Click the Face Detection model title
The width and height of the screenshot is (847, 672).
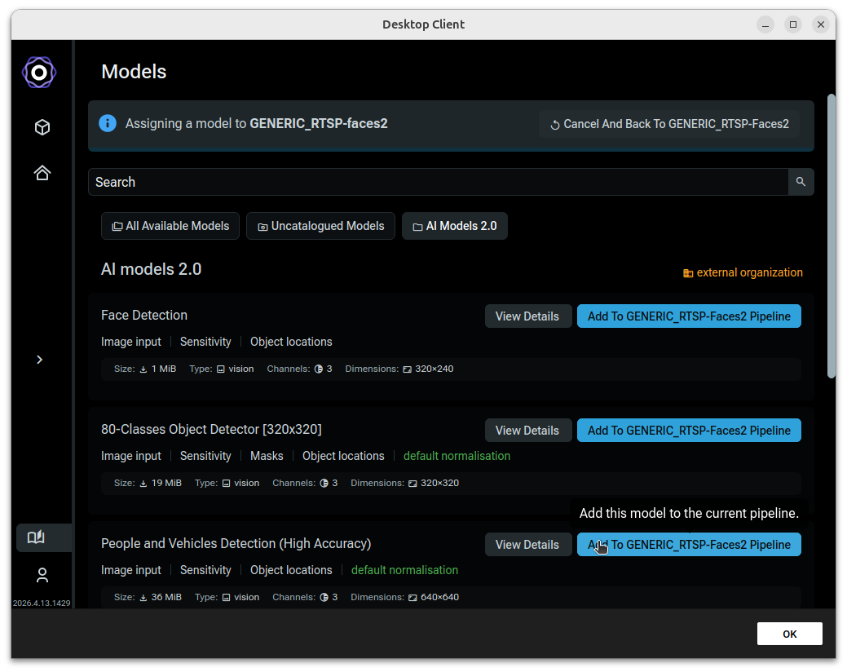point(144,315)
